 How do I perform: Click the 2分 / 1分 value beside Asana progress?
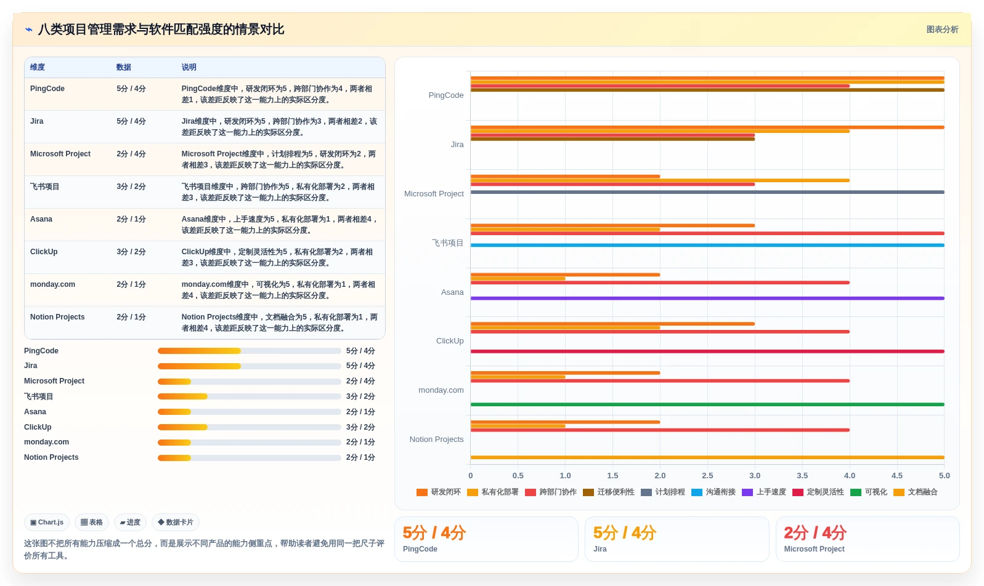pyautogui.click(x=360, y=412)
